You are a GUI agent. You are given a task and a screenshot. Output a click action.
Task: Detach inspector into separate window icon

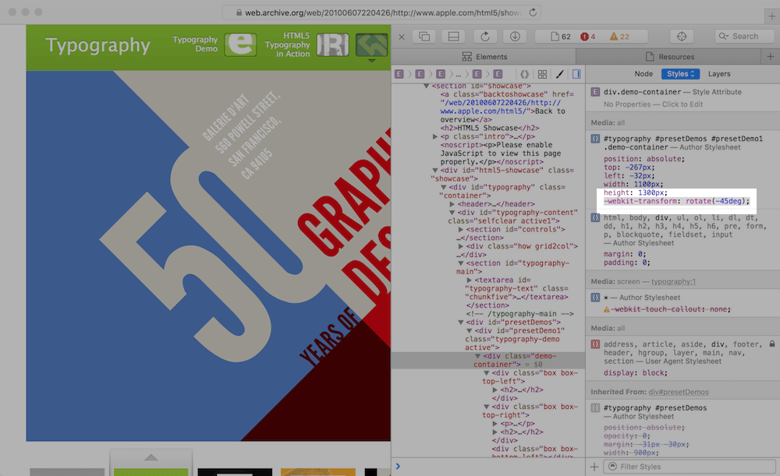[x=424, y=37]
